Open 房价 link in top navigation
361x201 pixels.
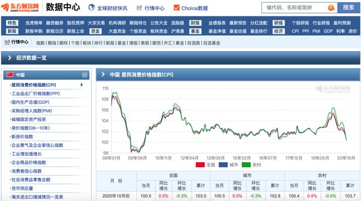[x=353, y=31]
